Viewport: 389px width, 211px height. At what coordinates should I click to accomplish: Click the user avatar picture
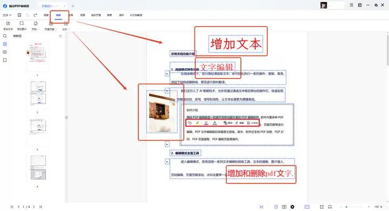click(x=324, y=5)
